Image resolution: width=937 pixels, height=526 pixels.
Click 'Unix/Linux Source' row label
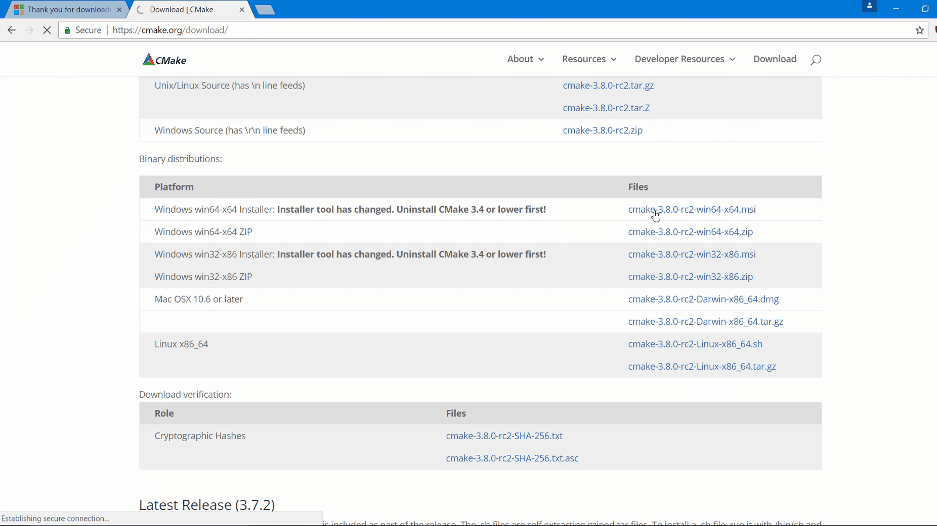(230, 85)
